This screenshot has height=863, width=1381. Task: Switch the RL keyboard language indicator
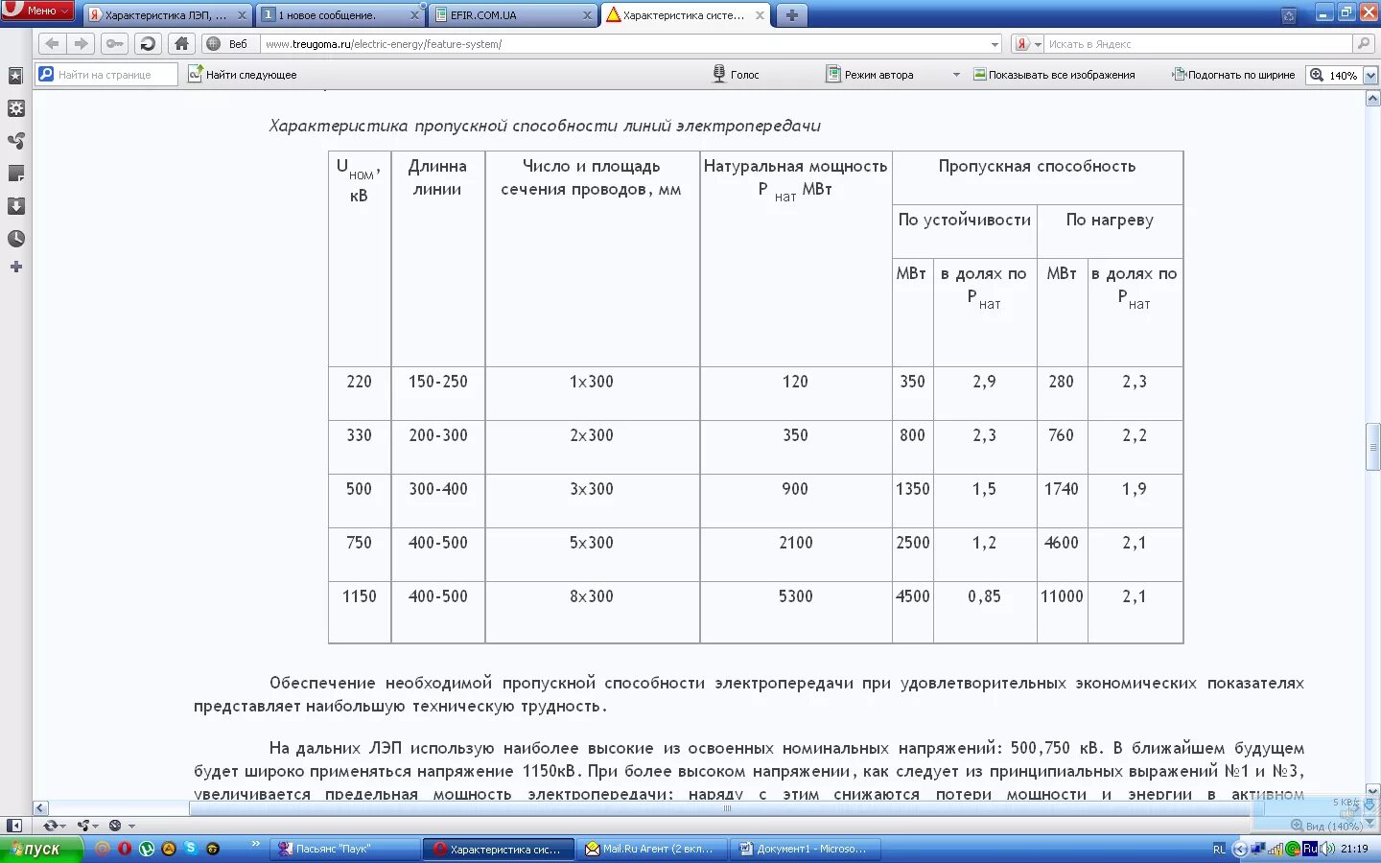pyautogui.click(x=1219, y=849)
